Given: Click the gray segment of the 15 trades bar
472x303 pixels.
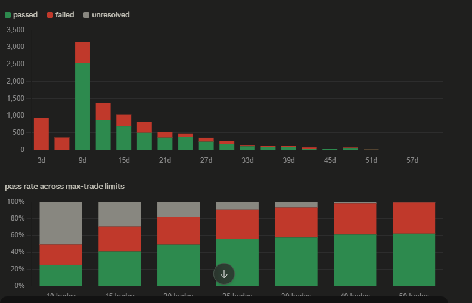Looking at the screenshot, I should 120,214.
